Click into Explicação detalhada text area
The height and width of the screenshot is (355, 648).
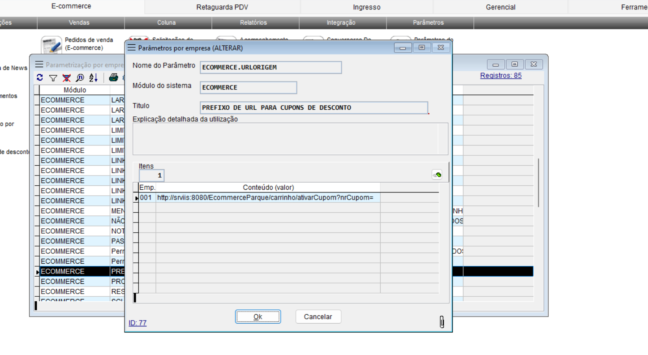[290, 139]
